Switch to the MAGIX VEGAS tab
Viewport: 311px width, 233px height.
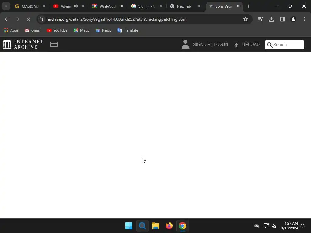(x=27, y=6)
